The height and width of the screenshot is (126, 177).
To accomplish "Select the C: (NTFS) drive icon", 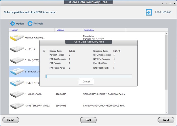I will (x=17, y=49).
